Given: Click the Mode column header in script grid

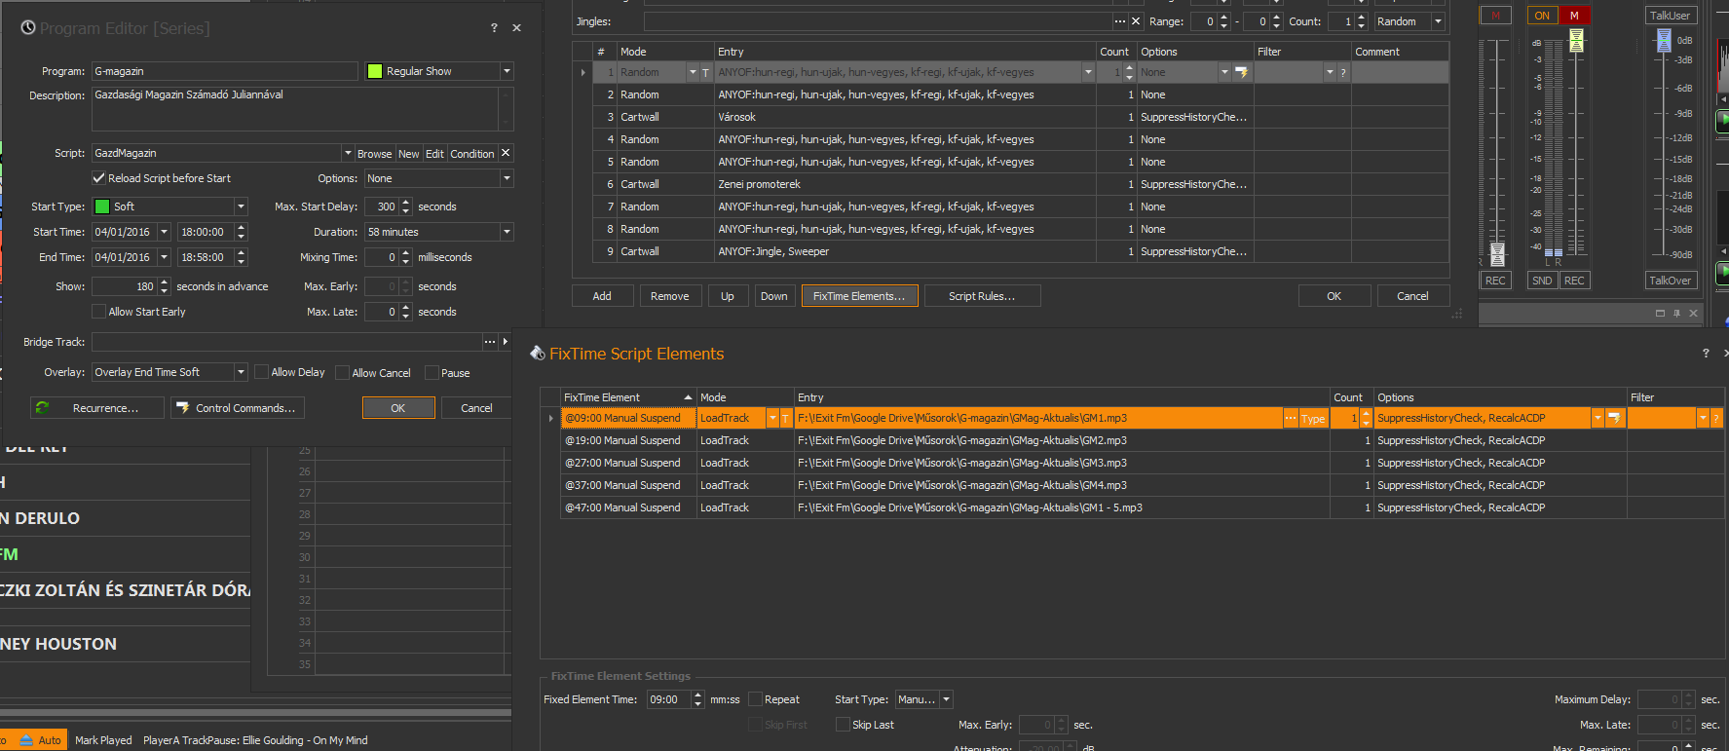Looking at the screenshot, I should (x=665, y=52).
